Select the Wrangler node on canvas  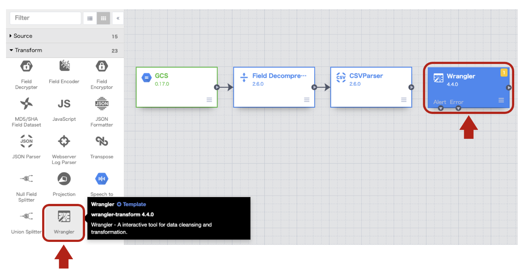pos(469,88)
